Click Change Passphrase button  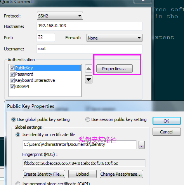tap(122, 174)
